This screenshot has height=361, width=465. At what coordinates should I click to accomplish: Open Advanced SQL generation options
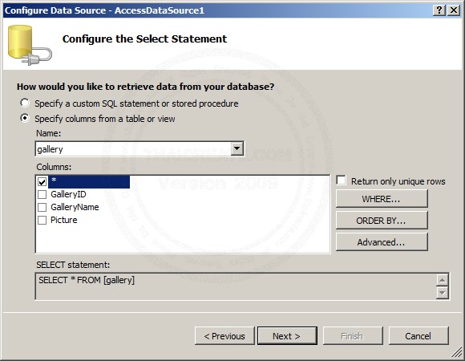point(382,242)
